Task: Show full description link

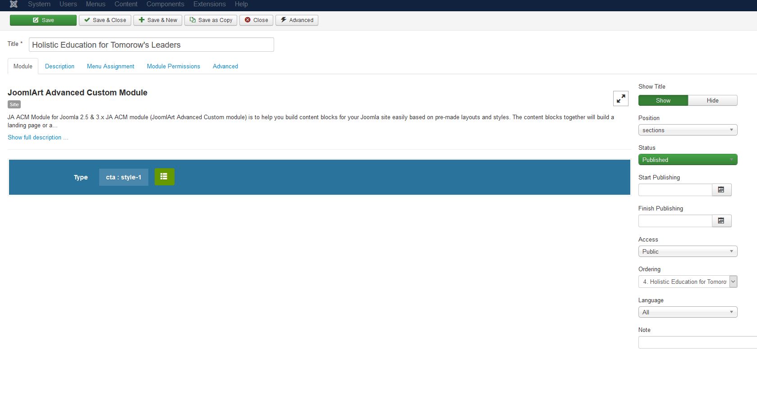Action: [38, 137]
